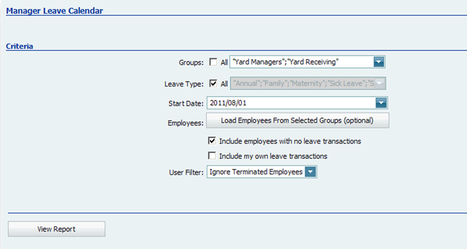
Task: Click the User Filter dropdown arrow
Action: [311, 172]
